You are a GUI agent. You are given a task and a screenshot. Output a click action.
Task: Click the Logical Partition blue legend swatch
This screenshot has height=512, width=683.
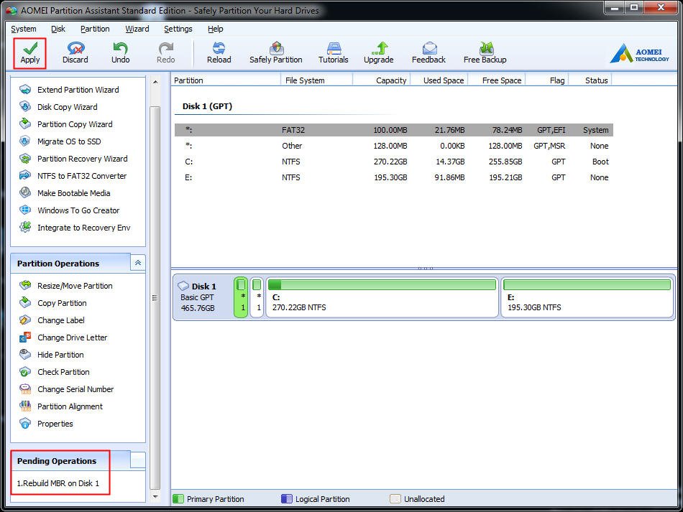(287, 498)
